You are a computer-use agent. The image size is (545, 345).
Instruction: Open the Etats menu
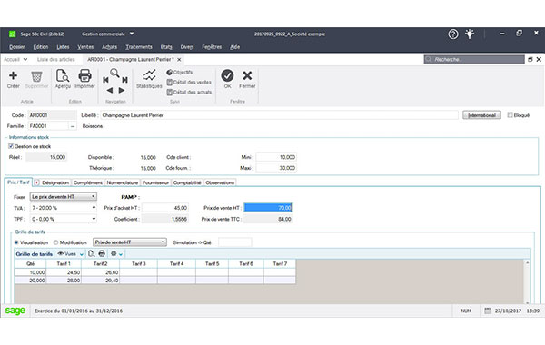point(166,47)
